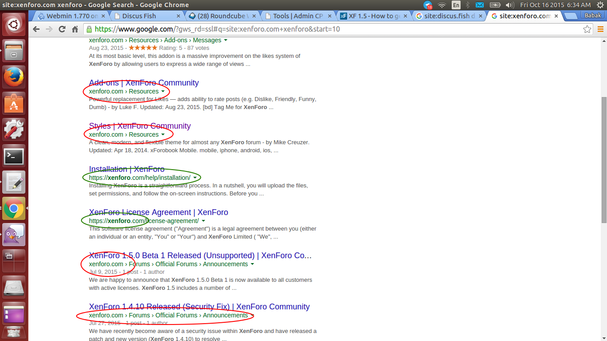The height and width of the screenshot is (341, 607).
Task: Open Chrome's hamburger menu
Action: [600, 29]
